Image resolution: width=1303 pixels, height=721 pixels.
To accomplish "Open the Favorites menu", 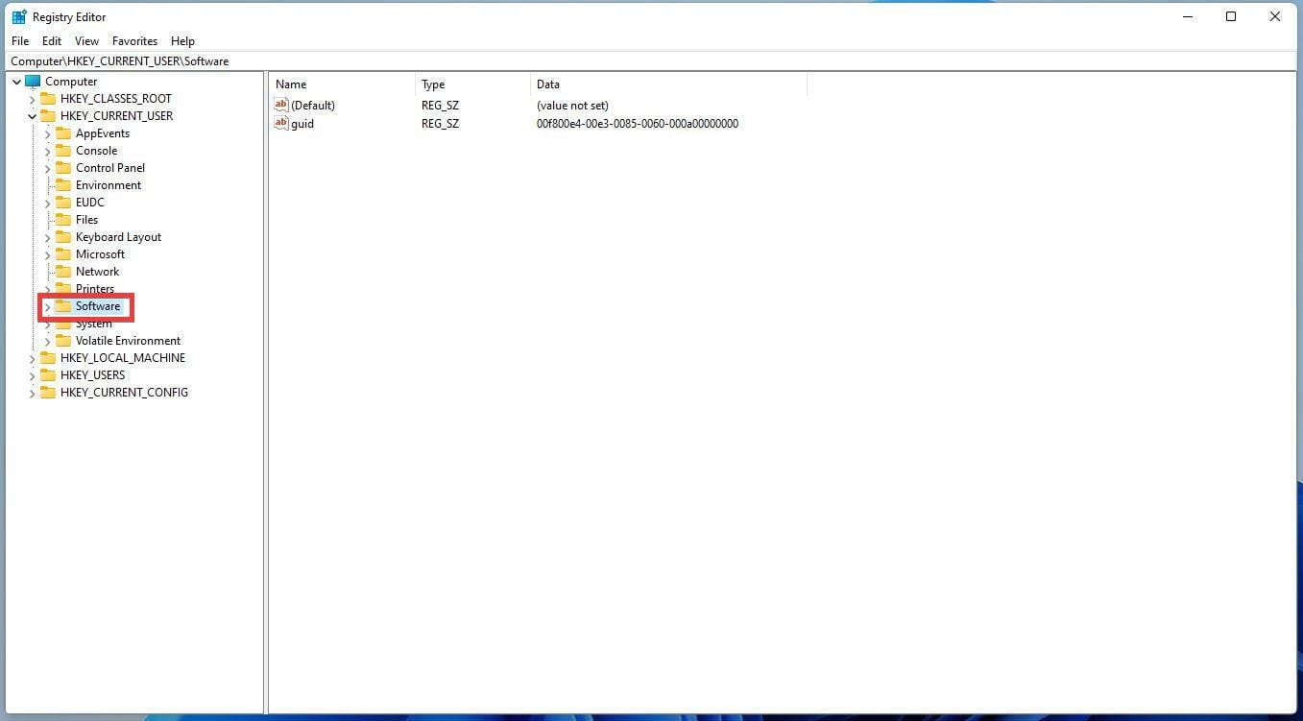I will tap(134, 40).
